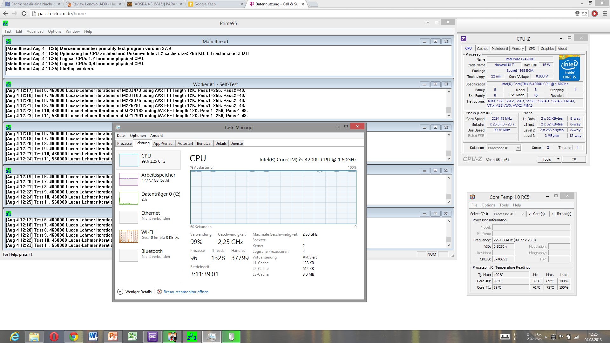Switch to the Memory tab in CPU-Z

[x=517, y=49]
